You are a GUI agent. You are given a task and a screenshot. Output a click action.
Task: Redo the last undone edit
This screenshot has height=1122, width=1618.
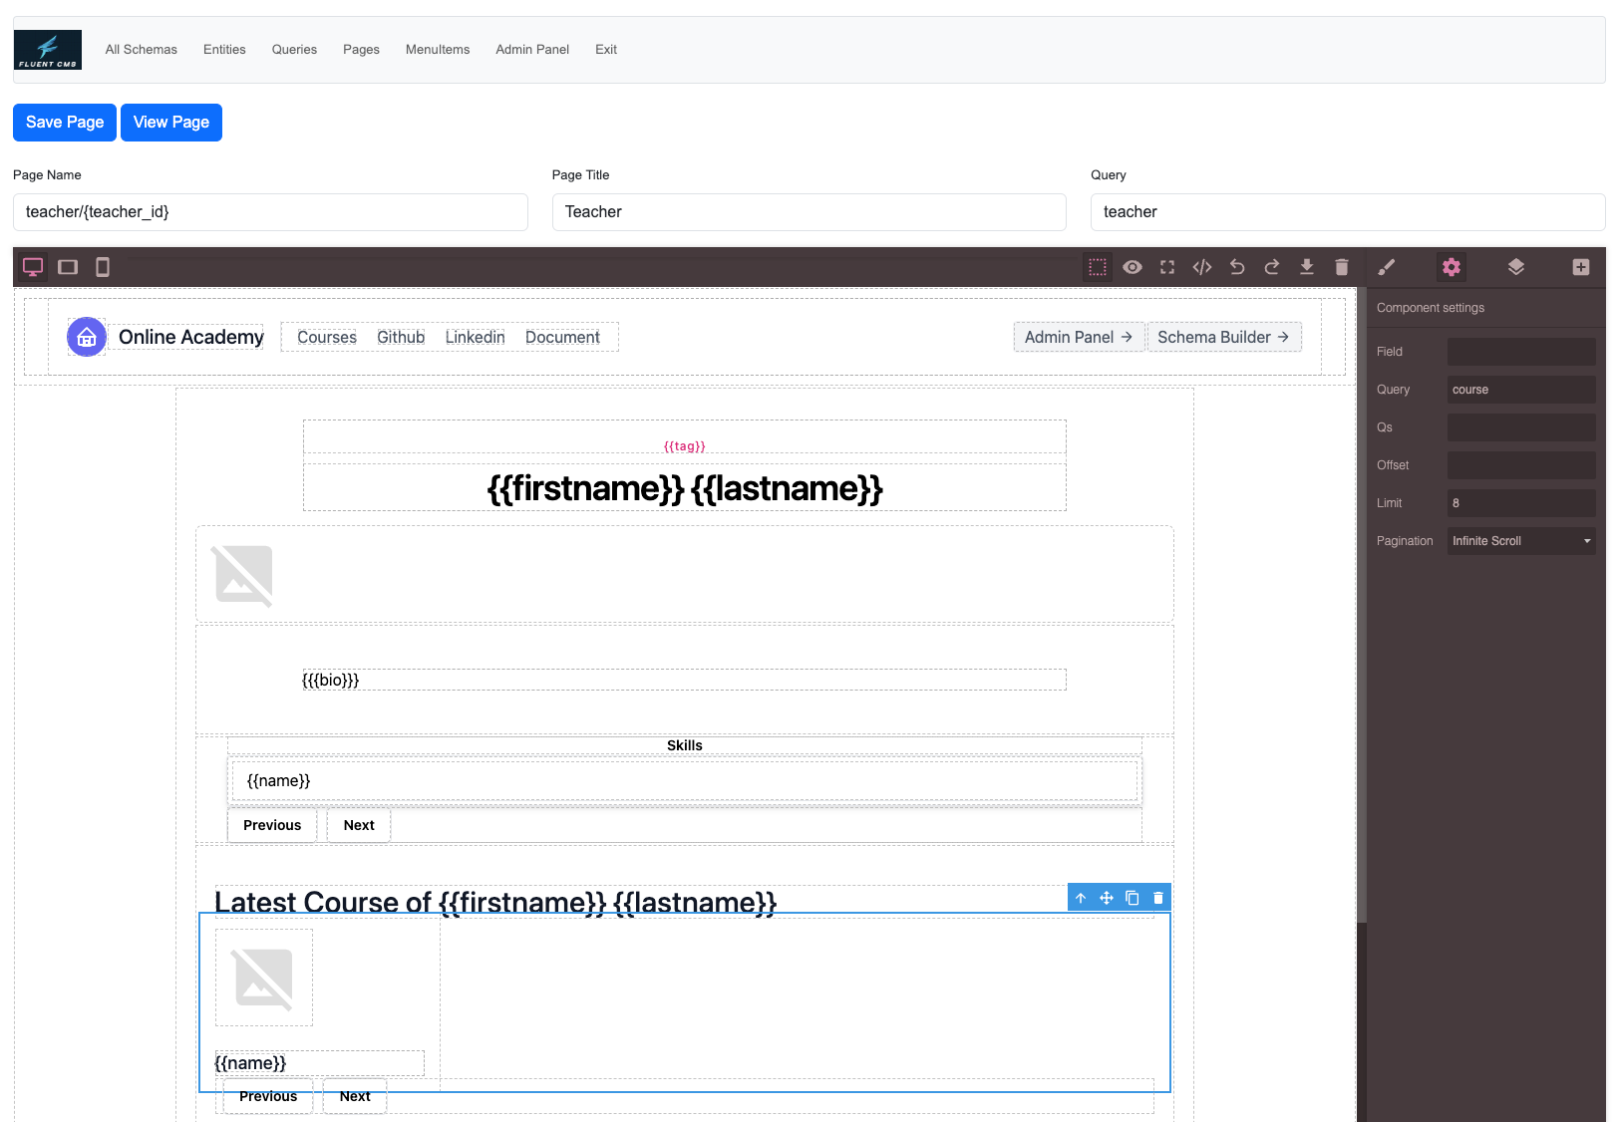[1272, 267]
